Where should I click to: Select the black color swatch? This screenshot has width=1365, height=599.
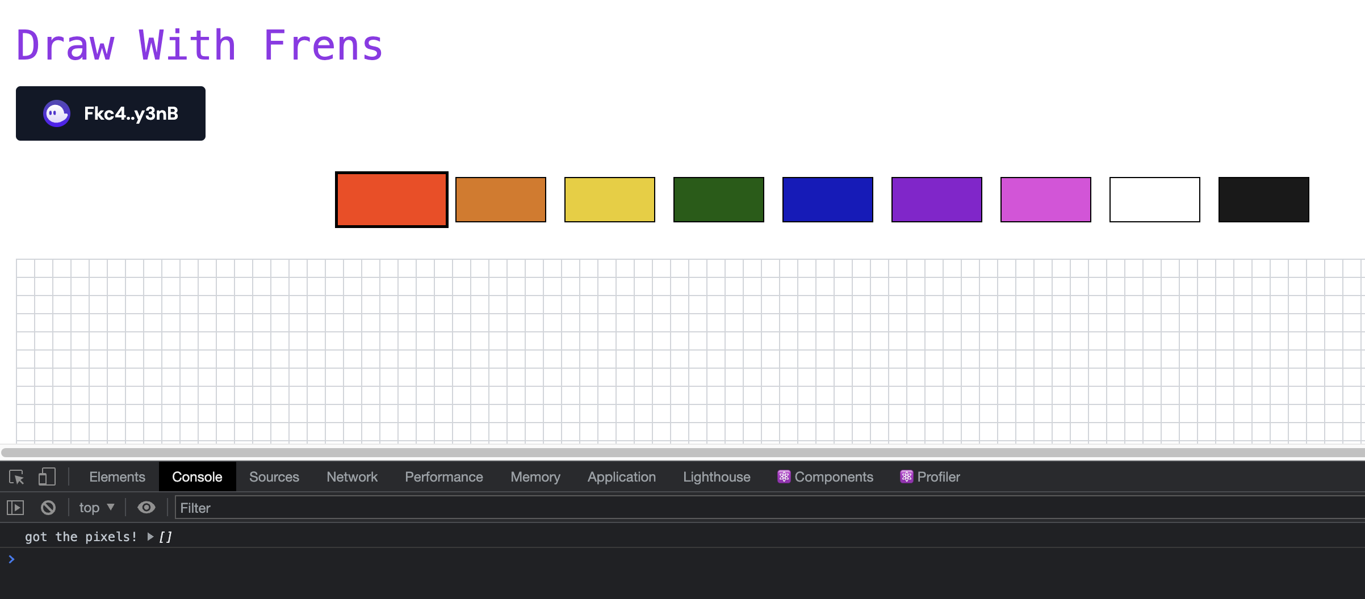tap(1263, 199)
